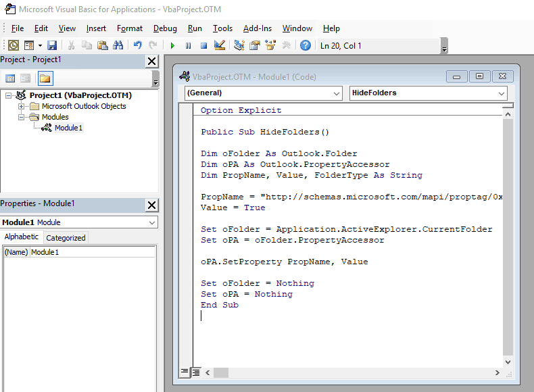534x392 pixels.
Task: Open the Run menu
Action: (195, 28)
